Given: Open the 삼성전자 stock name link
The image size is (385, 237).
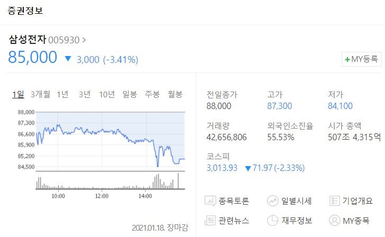Looking at the screenshot, I should point(27,39).
